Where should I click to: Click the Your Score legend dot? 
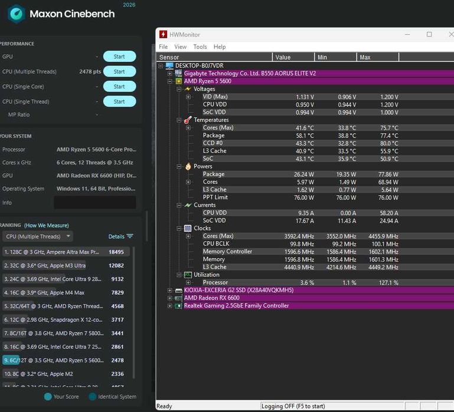pyautogui.click(x=48, y=397)
